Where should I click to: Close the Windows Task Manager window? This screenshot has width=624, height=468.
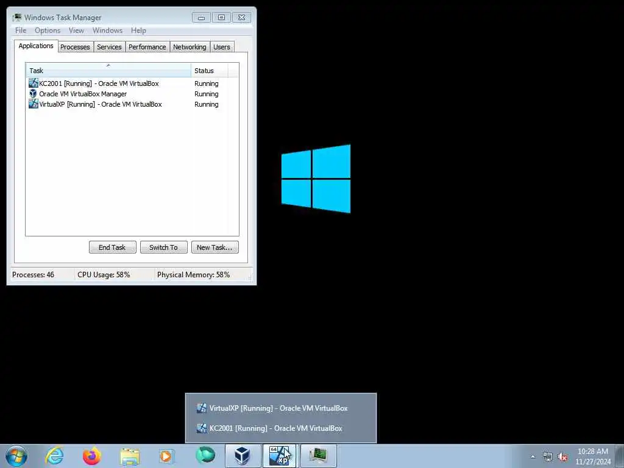coord(241,18)
